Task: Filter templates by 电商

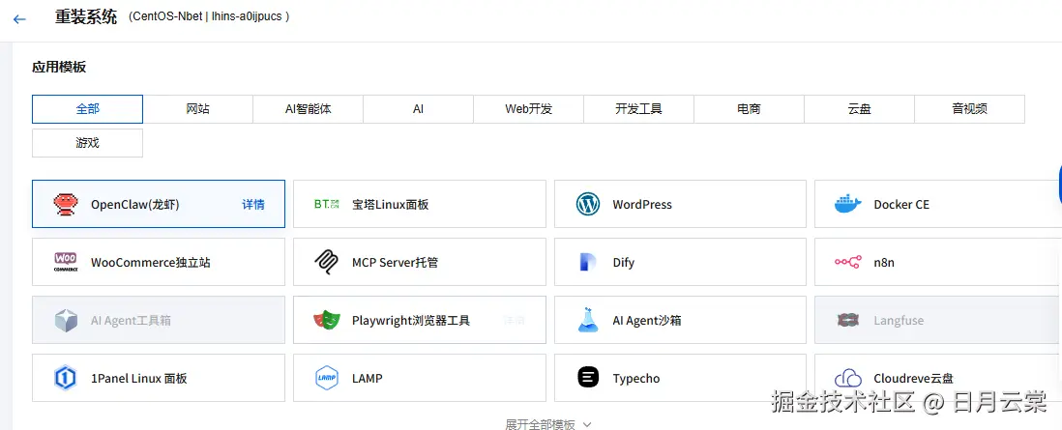Action: coord(749,109)
